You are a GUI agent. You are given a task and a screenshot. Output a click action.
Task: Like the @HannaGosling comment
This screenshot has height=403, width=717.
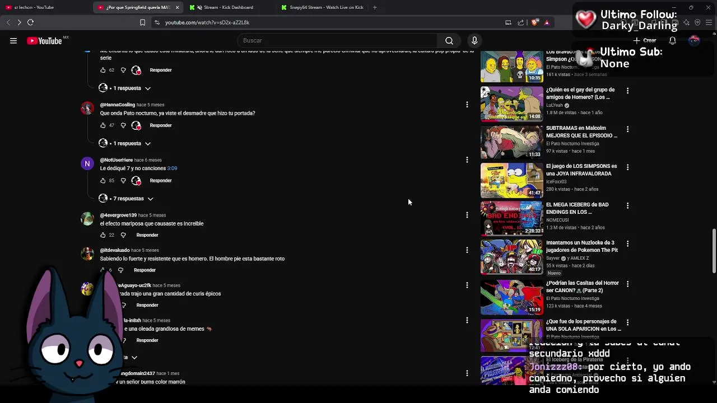click(103, 125)
